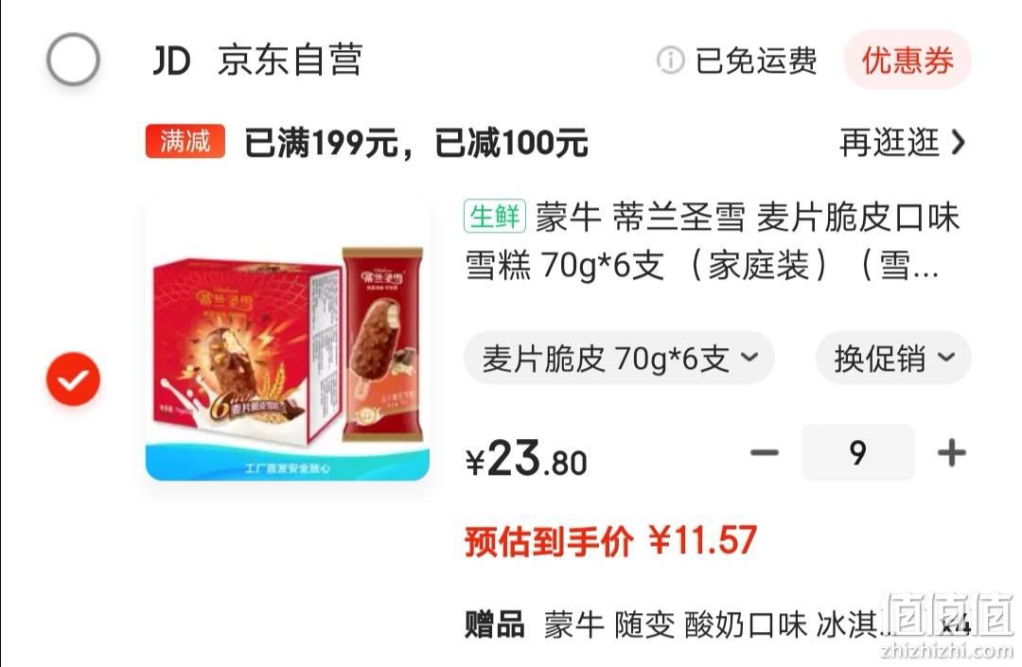Click the chevron arrow next to 再逛逛
The height and width of the screenshot is (667, 1022).
958,142
